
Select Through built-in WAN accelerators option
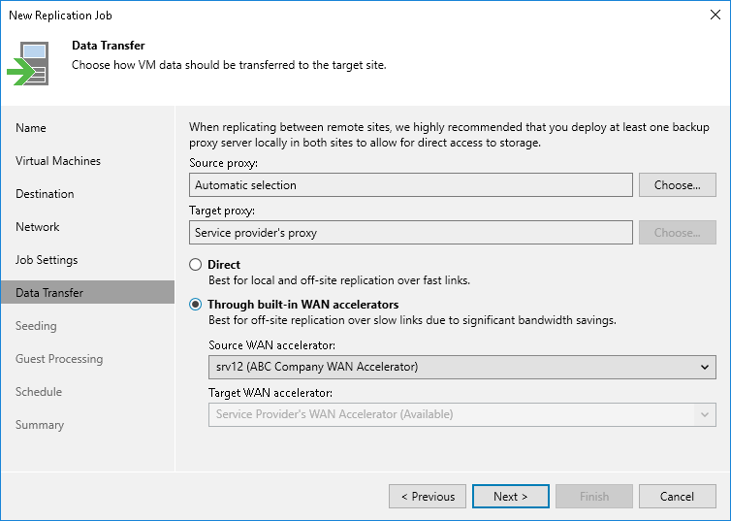coord(197,305)
